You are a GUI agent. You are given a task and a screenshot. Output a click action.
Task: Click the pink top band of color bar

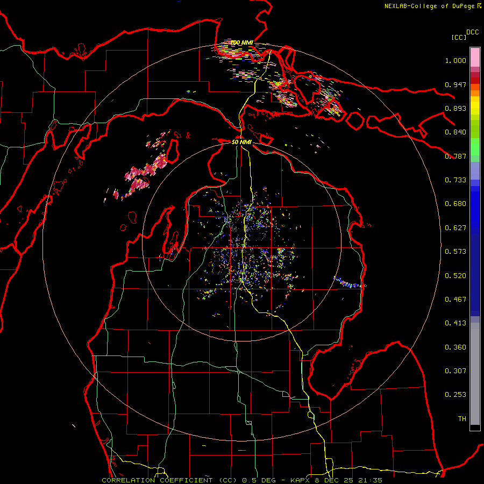tap(475, 57)
